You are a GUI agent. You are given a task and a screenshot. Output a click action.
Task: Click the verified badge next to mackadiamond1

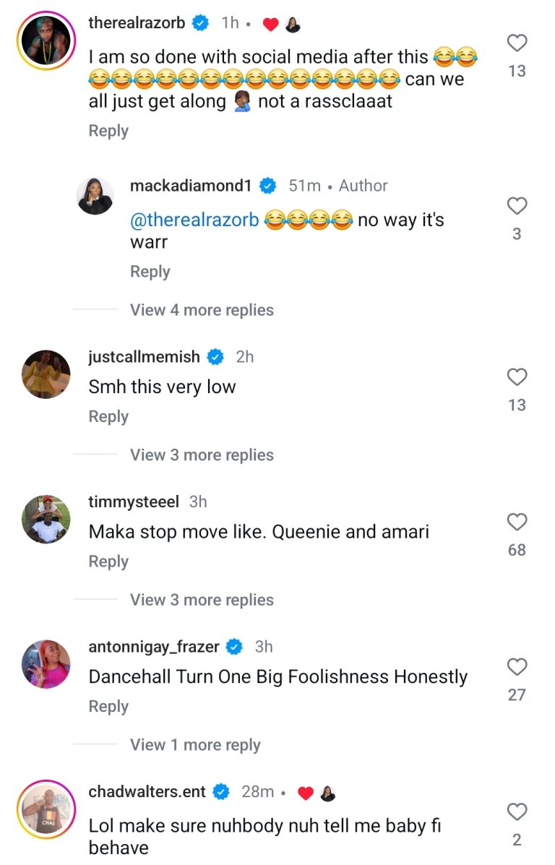tap(268, 185)
